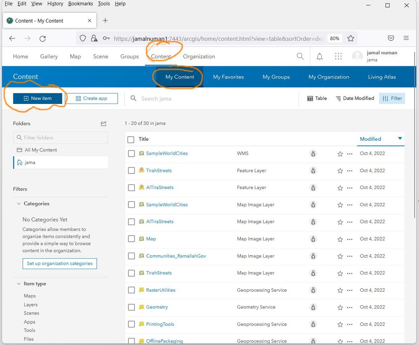Image resolution: width=419 pixels, height=345 pixels.
Task: Favorite TirahStreets Feature Layer with star
Action: tap(340, 171)
